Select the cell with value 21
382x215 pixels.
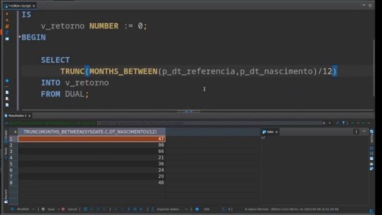91,158
